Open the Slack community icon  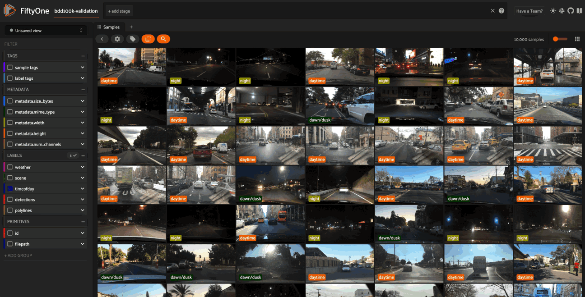tap(562, 11)
